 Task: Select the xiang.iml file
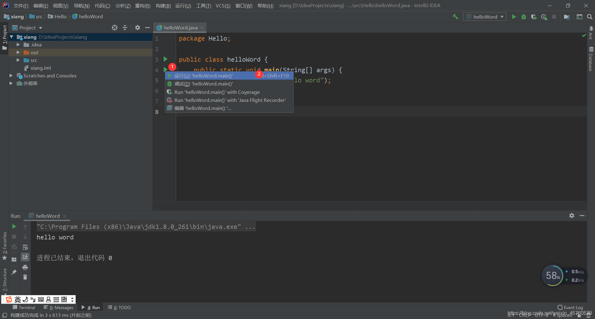click(41, 68)
